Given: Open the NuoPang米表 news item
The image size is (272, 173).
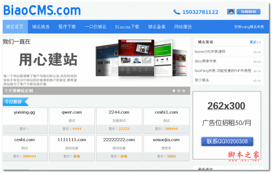Looking at the screenshot, I should tap(223, 71).
